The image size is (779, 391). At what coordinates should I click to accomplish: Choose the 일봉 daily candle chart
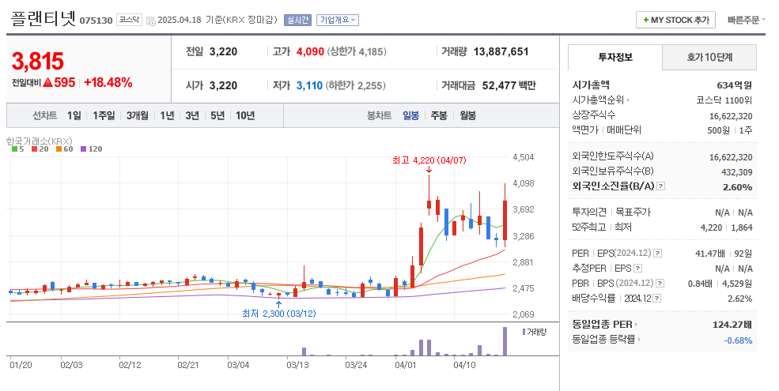coord(411,115)
